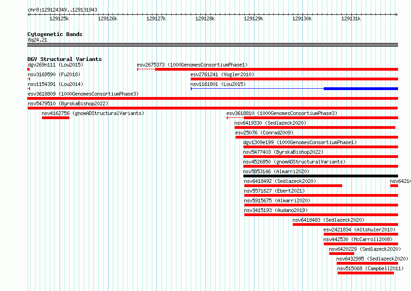Screen dimensions: 411x291
Task: Open nsv6419330 (Sedlazeck2020) variant
Action: pyautogui.click(x=270, y=123)
